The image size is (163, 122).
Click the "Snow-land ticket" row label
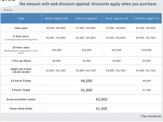[x=21, y=109]
